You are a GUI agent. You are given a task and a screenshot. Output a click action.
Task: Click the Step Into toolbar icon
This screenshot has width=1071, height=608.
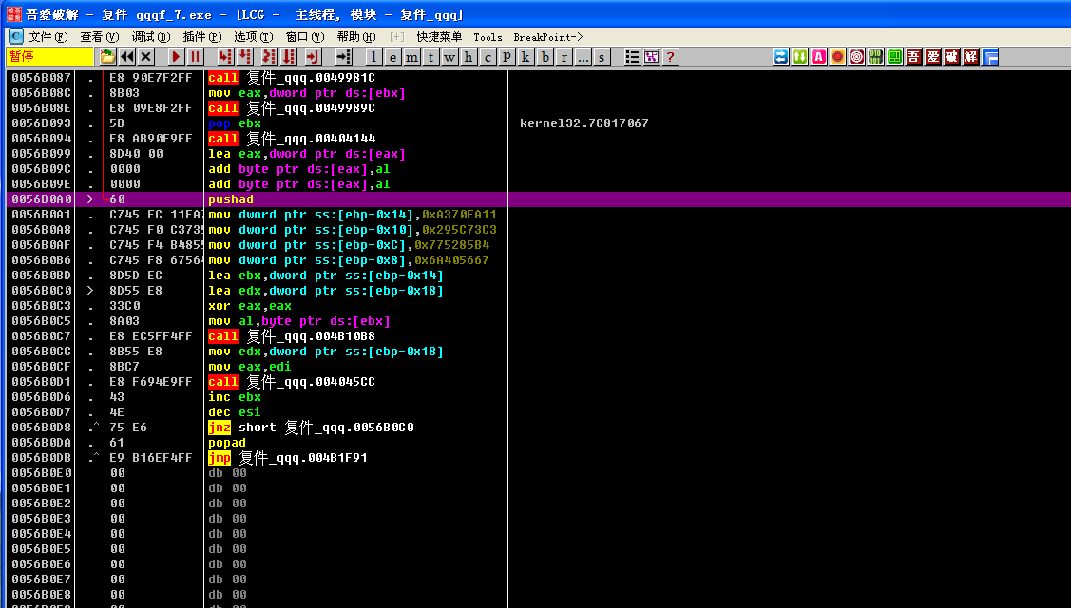coord(225,57)
